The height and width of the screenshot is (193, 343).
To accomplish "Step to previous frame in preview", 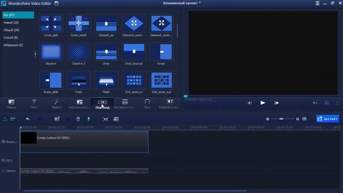I will click(249, 103).
